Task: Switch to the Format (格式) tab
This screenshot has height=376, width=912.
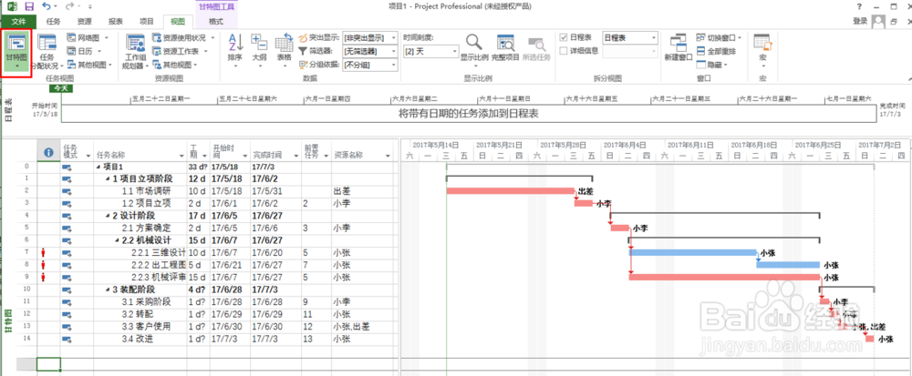Action: (216, 22)
